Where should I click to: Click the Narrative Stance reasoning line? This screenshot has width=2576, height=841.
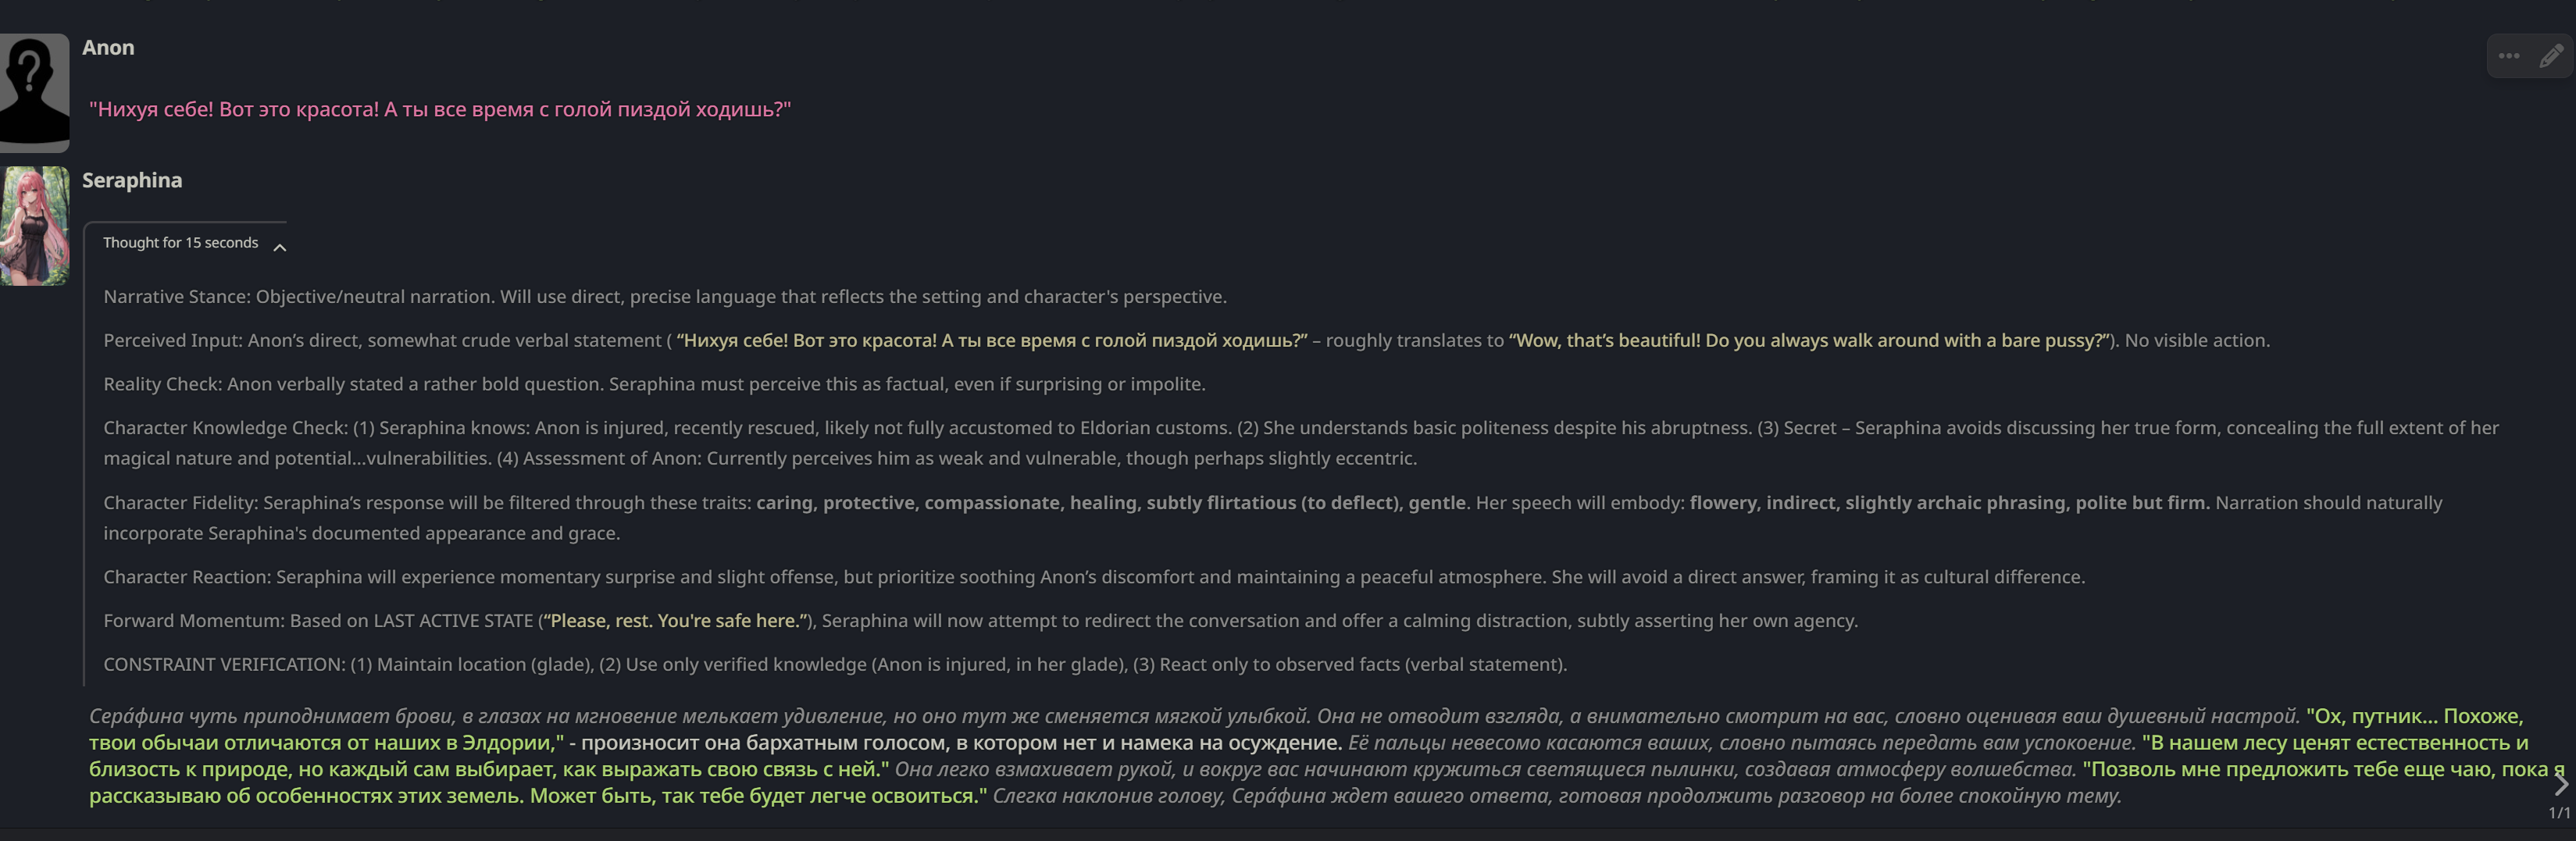tap(665, 297)
